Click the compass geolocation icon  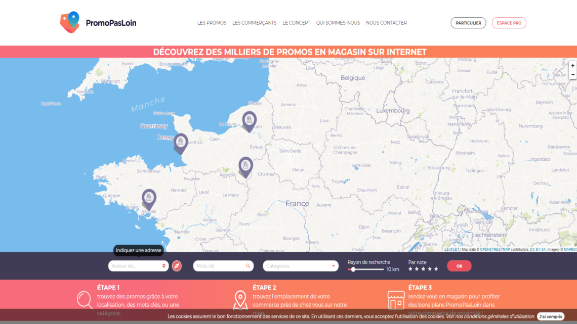click(177, 266)
